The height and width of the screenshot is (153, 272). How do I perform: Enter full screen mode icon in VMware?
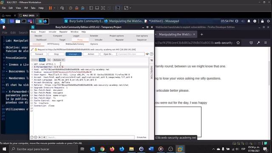tap(103, 8)
